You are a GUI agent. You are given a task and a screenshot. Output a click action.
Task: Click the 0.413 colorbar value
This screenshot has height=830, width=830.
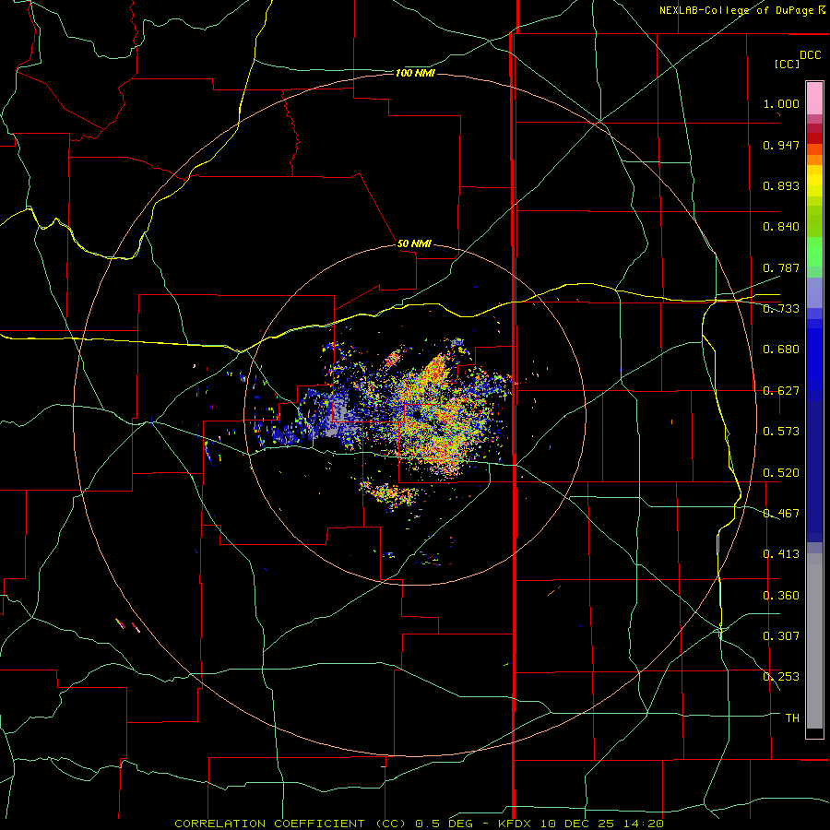[781, 554]
